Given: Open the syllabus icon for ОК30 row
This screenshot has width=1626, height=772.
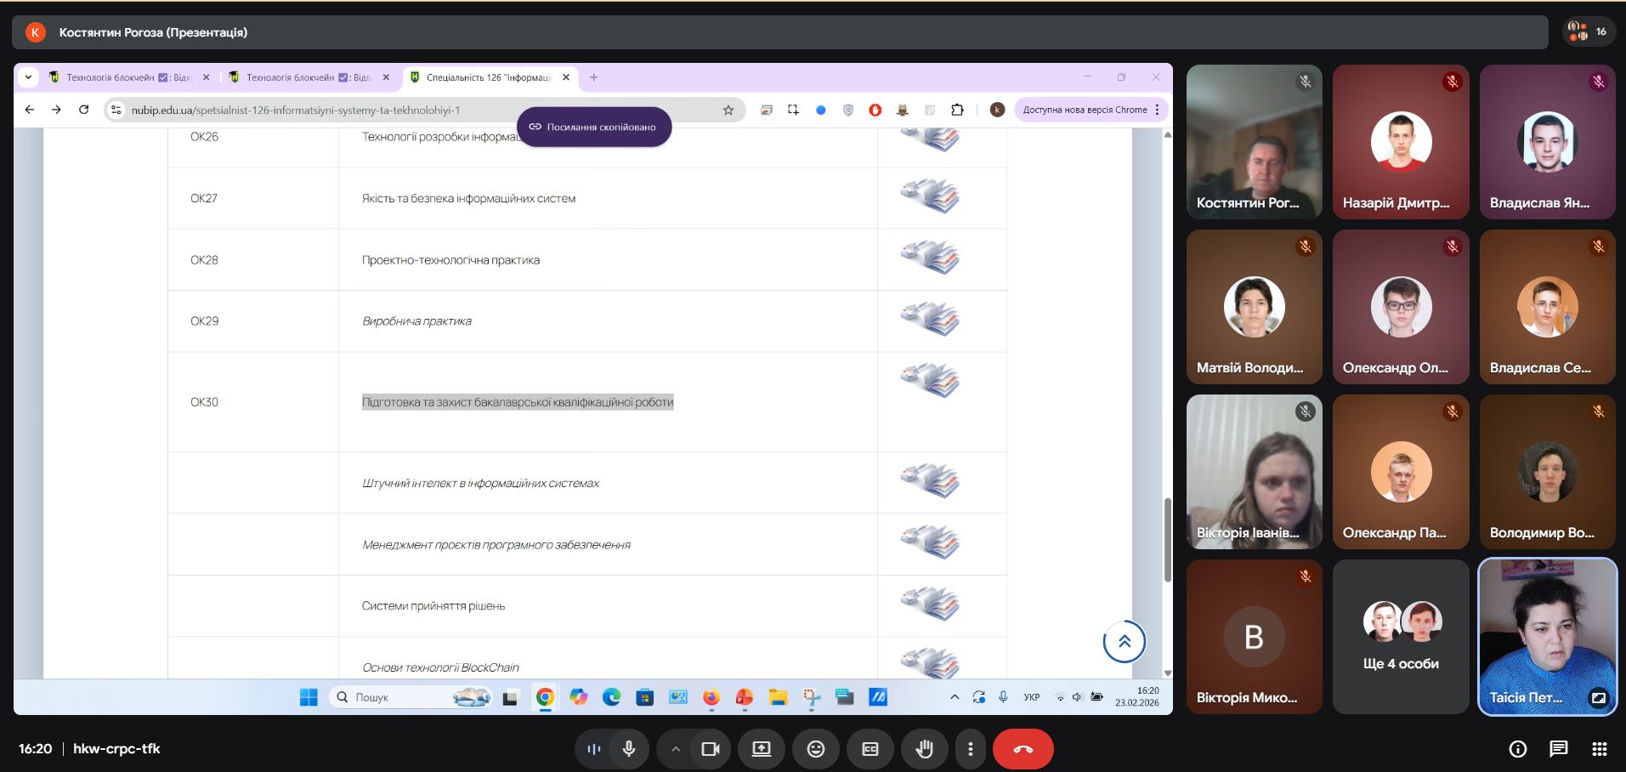Looking at the screenshot, I should click(x=930, y=381).
